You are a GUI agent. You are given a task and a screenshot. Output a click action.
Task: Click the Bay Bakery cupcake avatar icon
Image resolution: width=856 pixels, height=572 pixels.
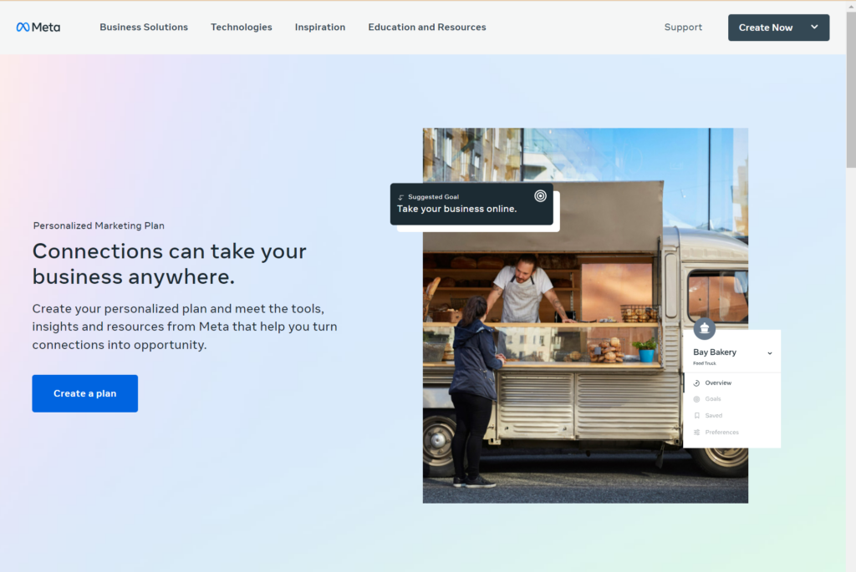point(705,329)
